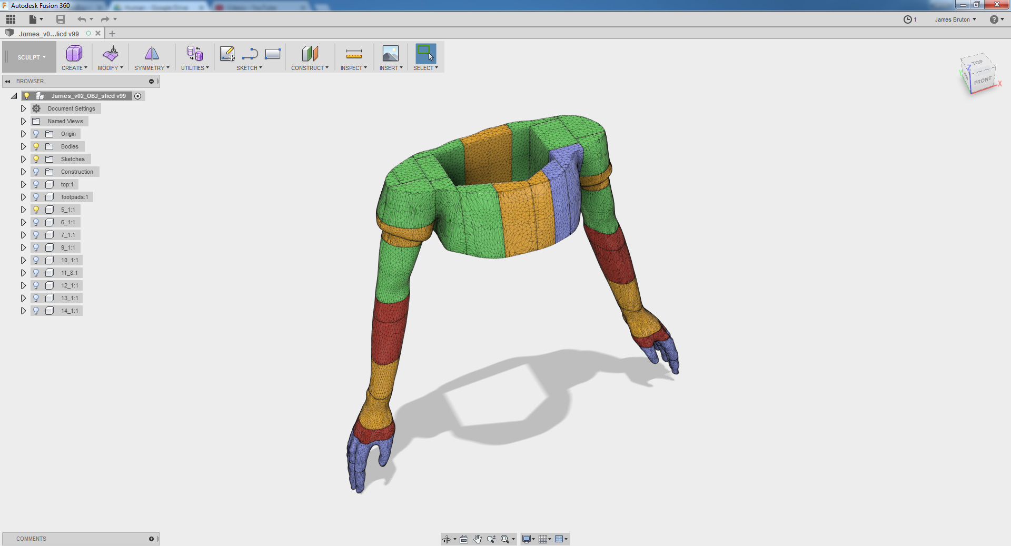The width and height of the screenshot is (1011, 546).
Task: Click the Create Box icon in toolbar
Action: pos(74,54)
